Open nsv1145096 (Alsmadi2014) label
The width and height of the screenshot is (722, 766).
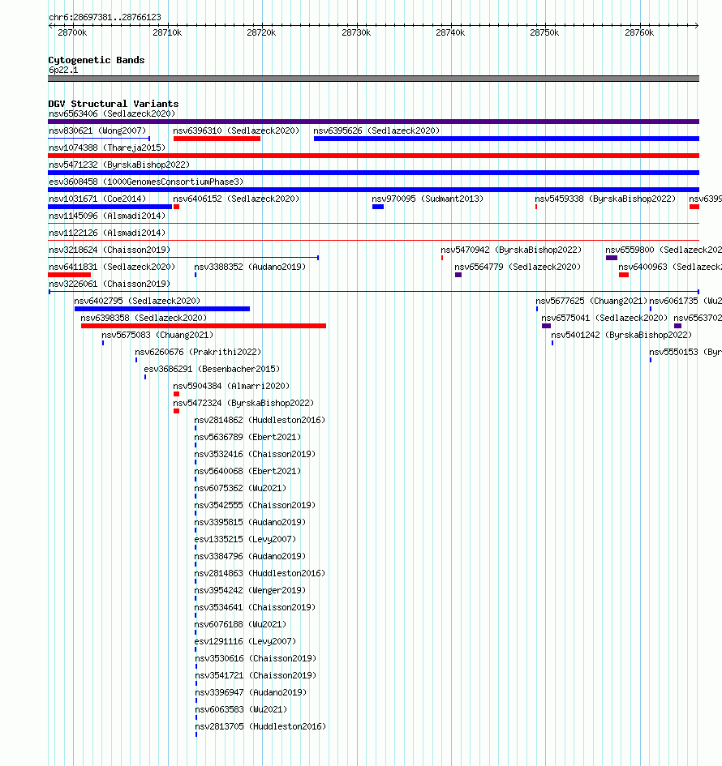click(x=107, y=216)
